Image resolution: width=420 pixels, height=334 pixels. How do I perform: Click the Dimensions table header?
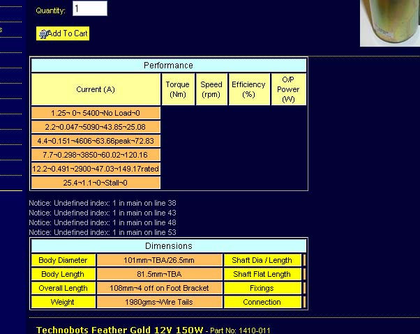pos(168,246)
